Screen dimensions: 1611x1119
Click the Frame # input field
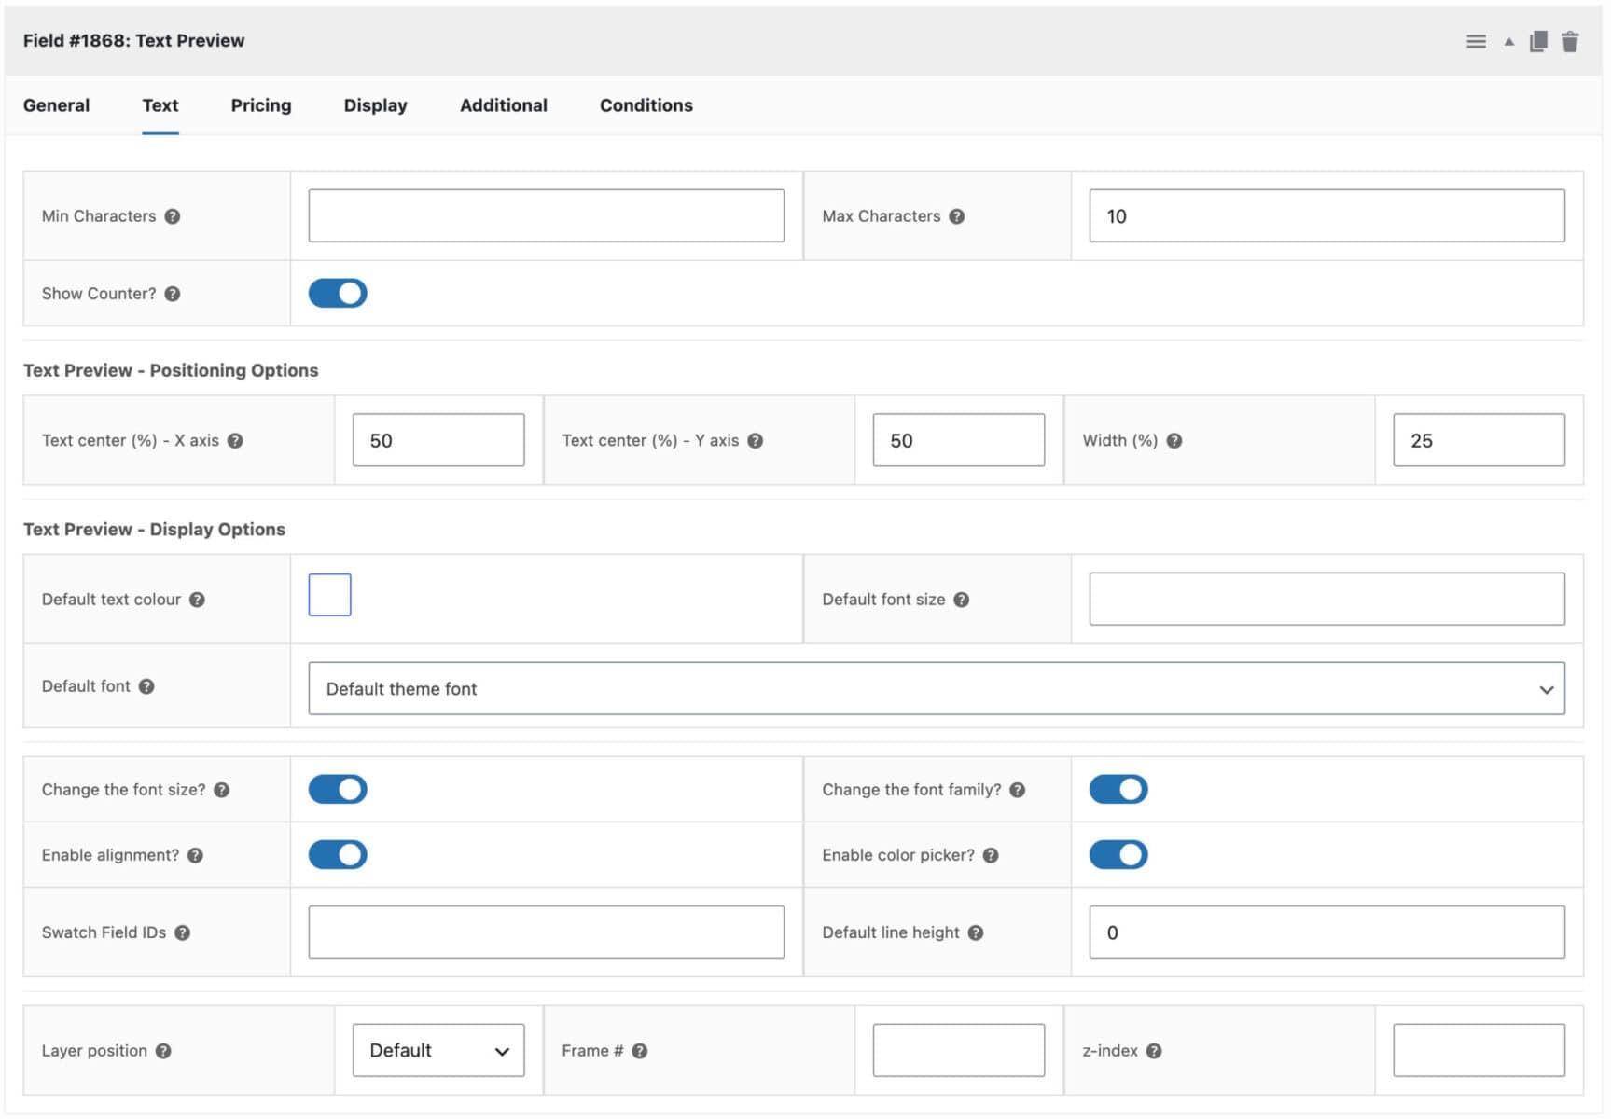point(959,1051)
